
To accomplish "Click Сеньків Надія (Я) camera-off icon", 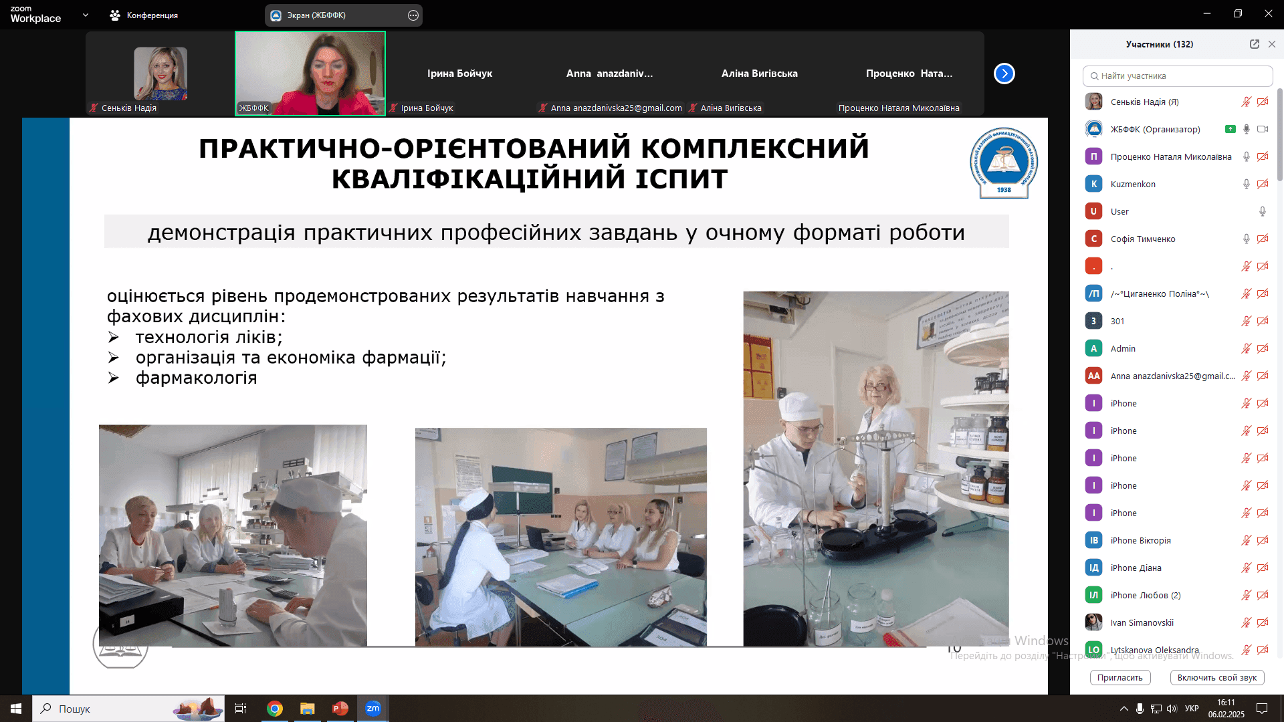I will pos(1263,102).
